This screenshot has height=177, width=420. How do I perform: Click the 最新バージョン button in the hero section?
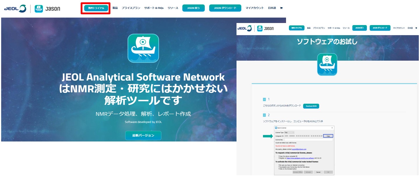143,135
